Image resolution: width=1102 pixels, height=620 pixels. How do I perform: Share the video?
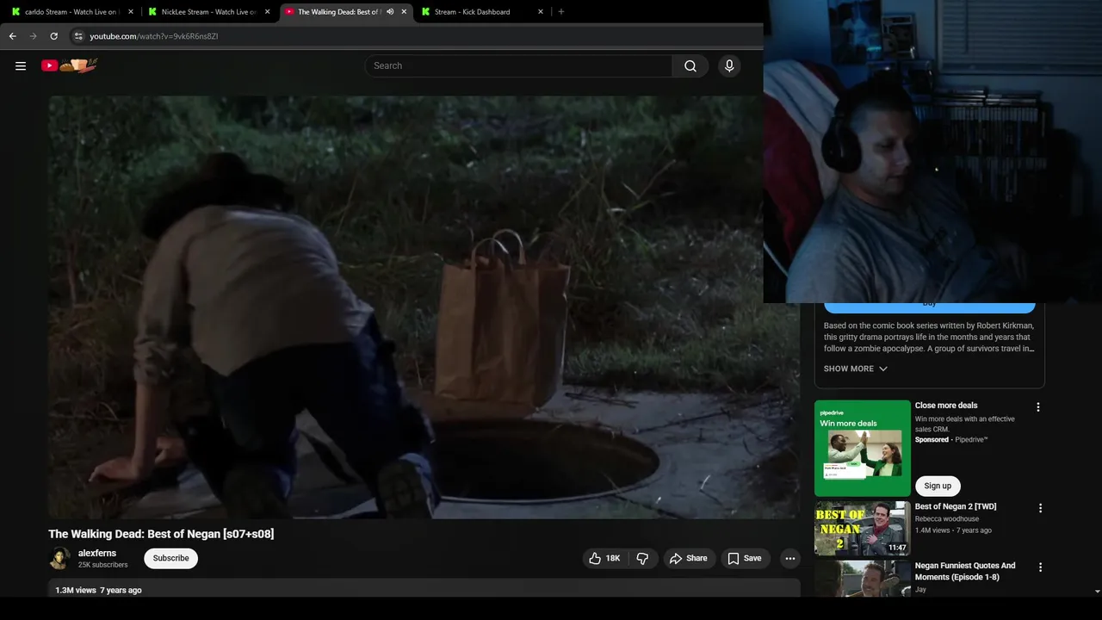coord(689,558)
